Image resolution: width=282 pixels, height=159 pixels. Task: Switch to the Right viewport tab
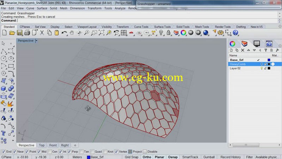65,145
